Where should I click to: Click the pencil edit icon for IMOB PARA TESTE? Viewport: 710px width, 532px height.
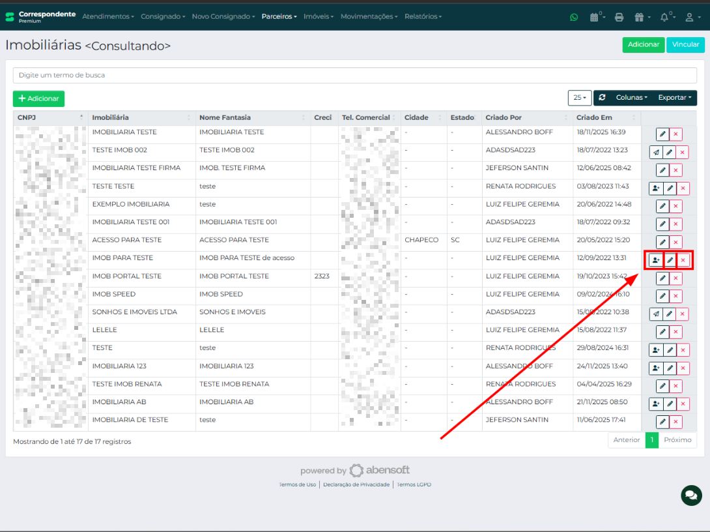coord(670,261)
